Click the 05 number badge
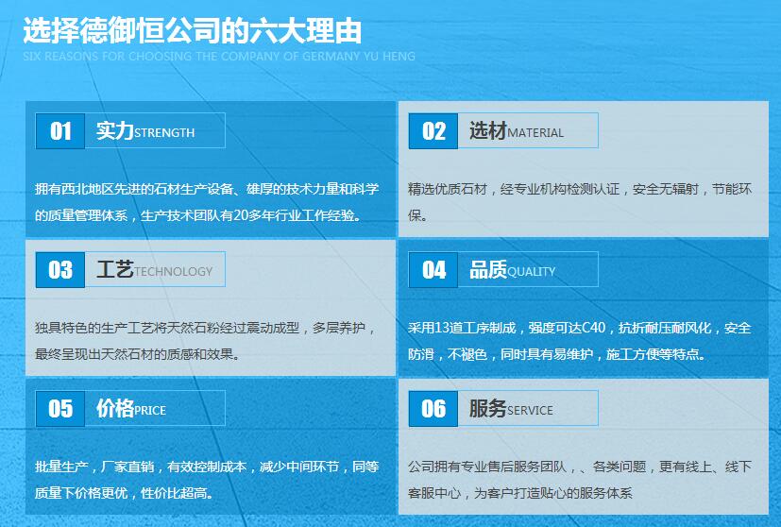 point(60,408)
